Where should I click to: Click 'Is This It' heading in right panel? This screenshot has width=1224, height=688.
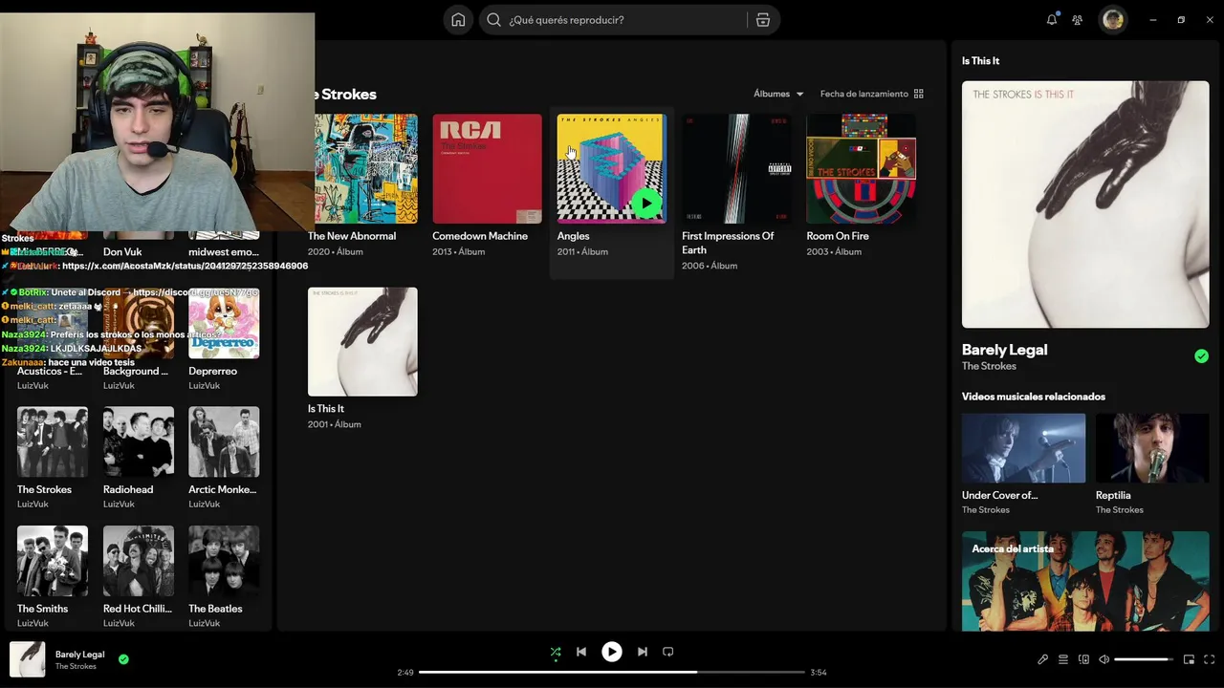(x=980, y=60)
